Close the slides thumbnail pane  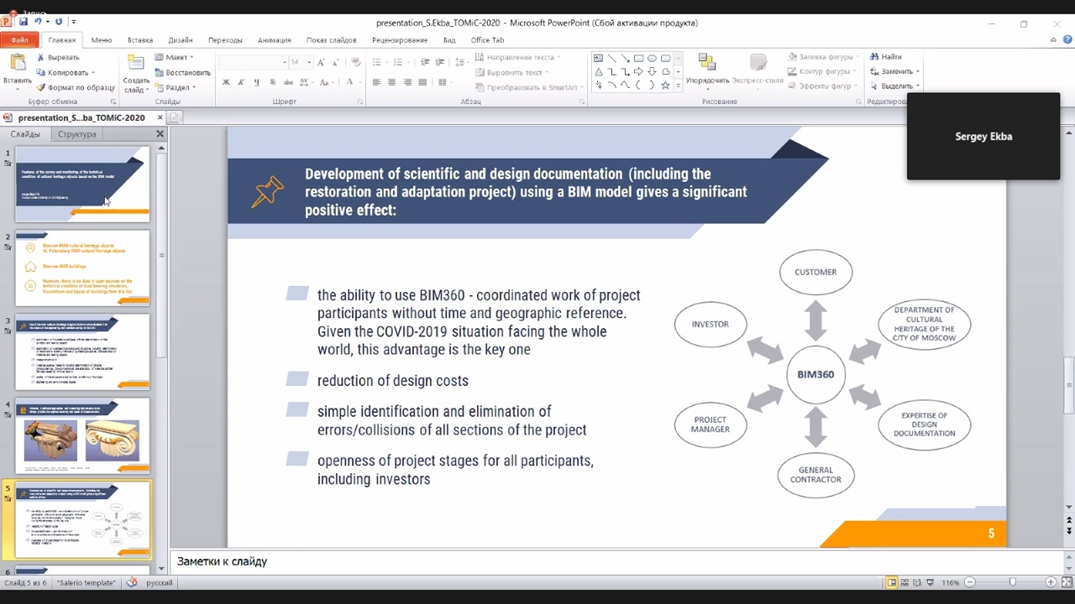pyautogui.click(x=160, y=134)
